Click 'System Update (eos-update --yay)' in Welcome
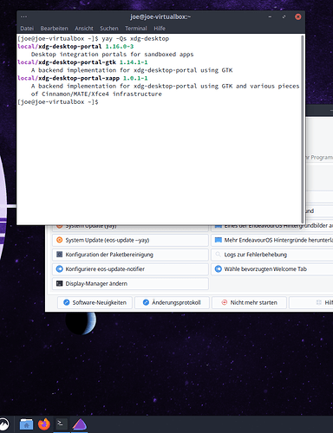Image resolution: width=333 pixels, height=433 pixels. [x=130, y=240]
